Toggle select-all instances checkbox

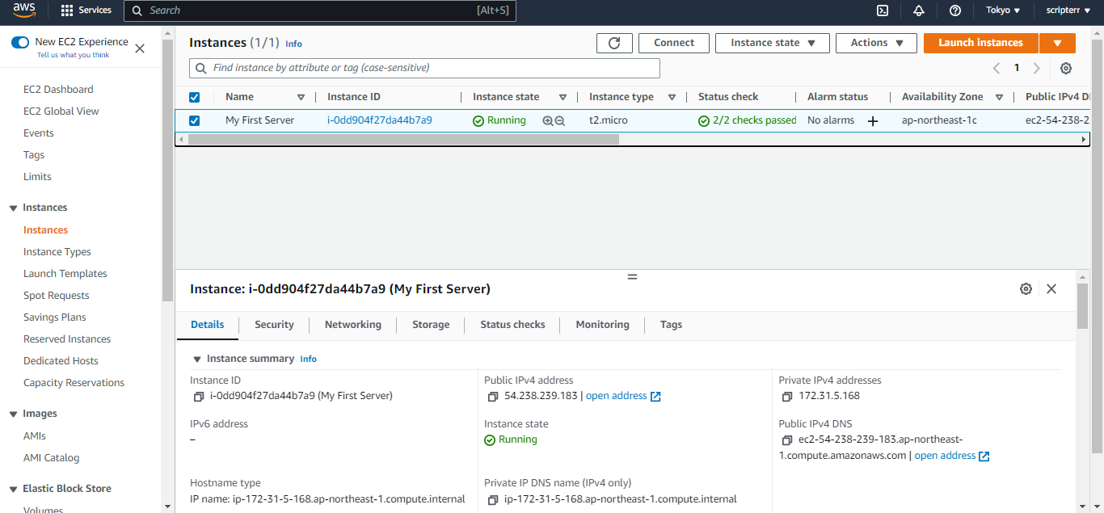coord(194,97)
